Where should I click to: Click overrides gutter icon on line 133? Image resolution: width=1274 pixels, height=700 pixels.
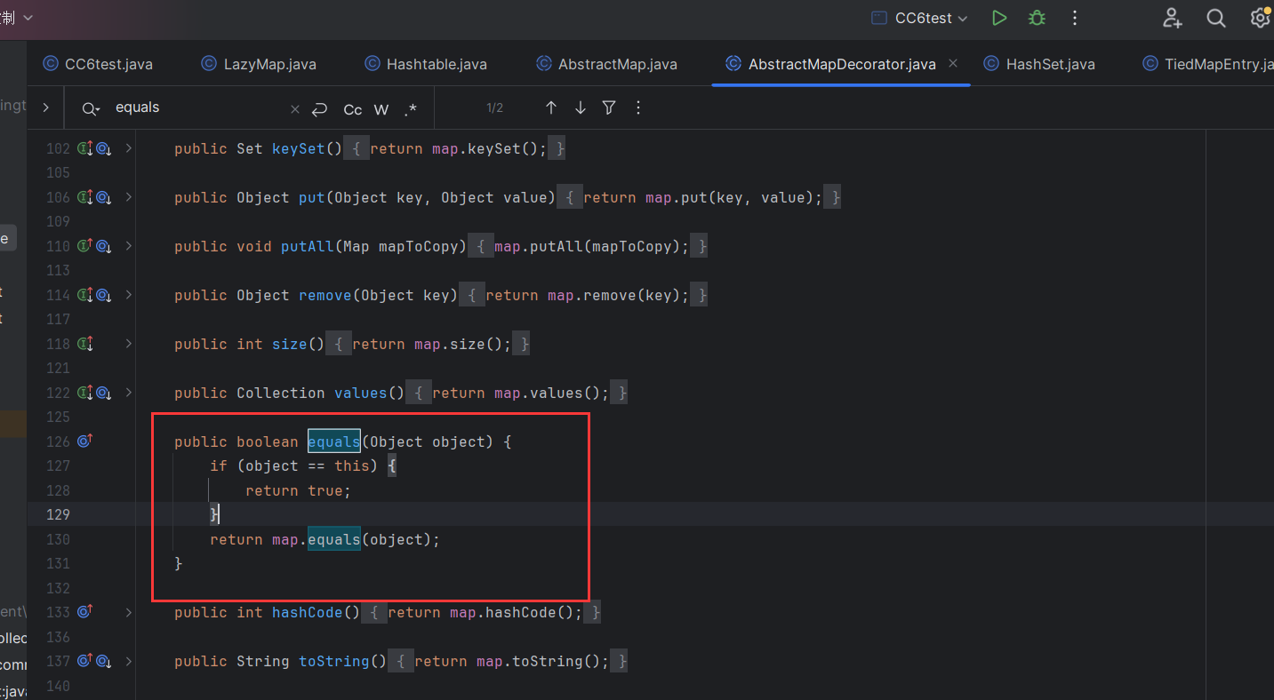coord(85,611)
